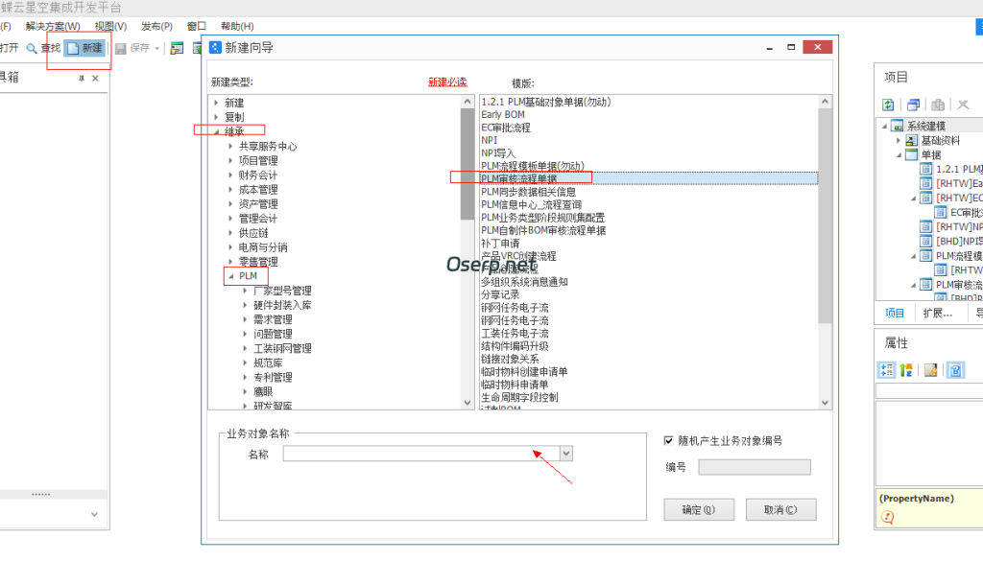This screenshot has height=561, width=983.
Task: Click the help icon in the 属性 panel toolbar
Action: point(953,369)
